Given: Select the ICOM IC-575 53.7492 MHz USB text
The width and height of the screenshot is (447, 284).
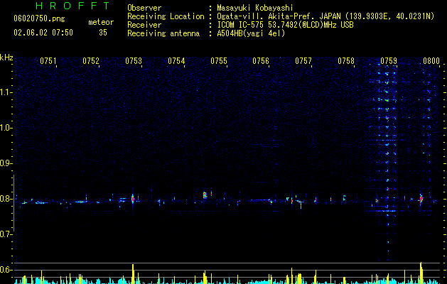Looking at the screenshot, I should (286, 25).
